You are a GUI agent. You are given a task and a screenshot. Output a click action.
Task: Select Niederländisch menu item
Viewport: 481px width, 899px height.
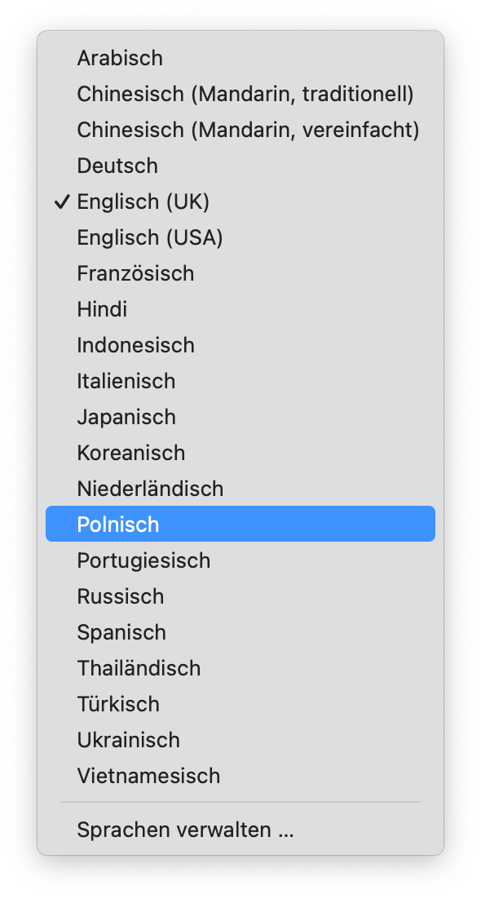(x=240, y=489)
